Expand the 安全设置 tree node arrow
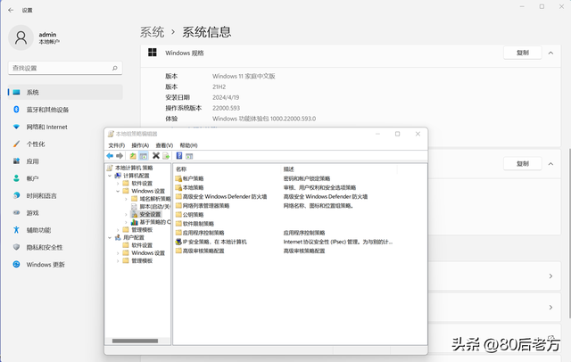This screenshot has width=571, height=362. point(126,214)
